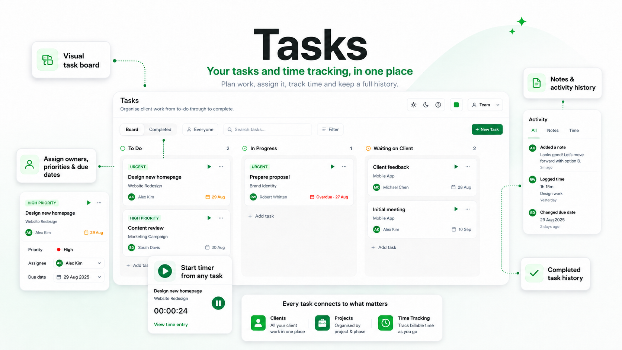Image resolution: width=622 pixels, height=350 pixels.
Task: Click Sarah Davis SD avatar
Action: coord(132,248)
